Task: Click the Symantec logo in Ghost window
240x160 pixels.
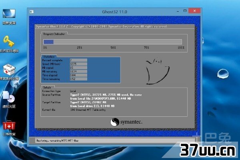Action: pos(126,122)
